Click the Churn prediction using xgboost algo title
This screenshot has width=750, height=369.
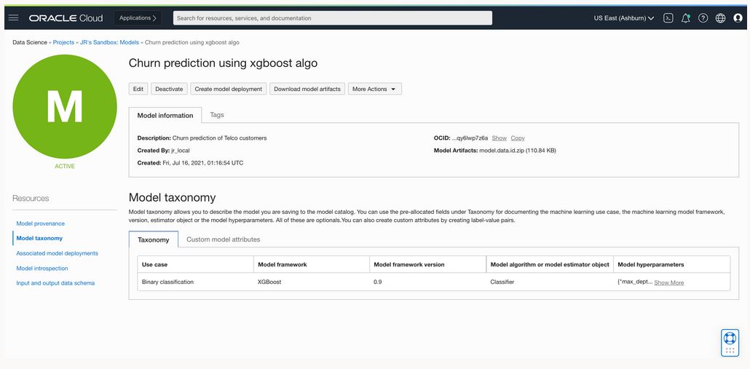pos(223,63)
